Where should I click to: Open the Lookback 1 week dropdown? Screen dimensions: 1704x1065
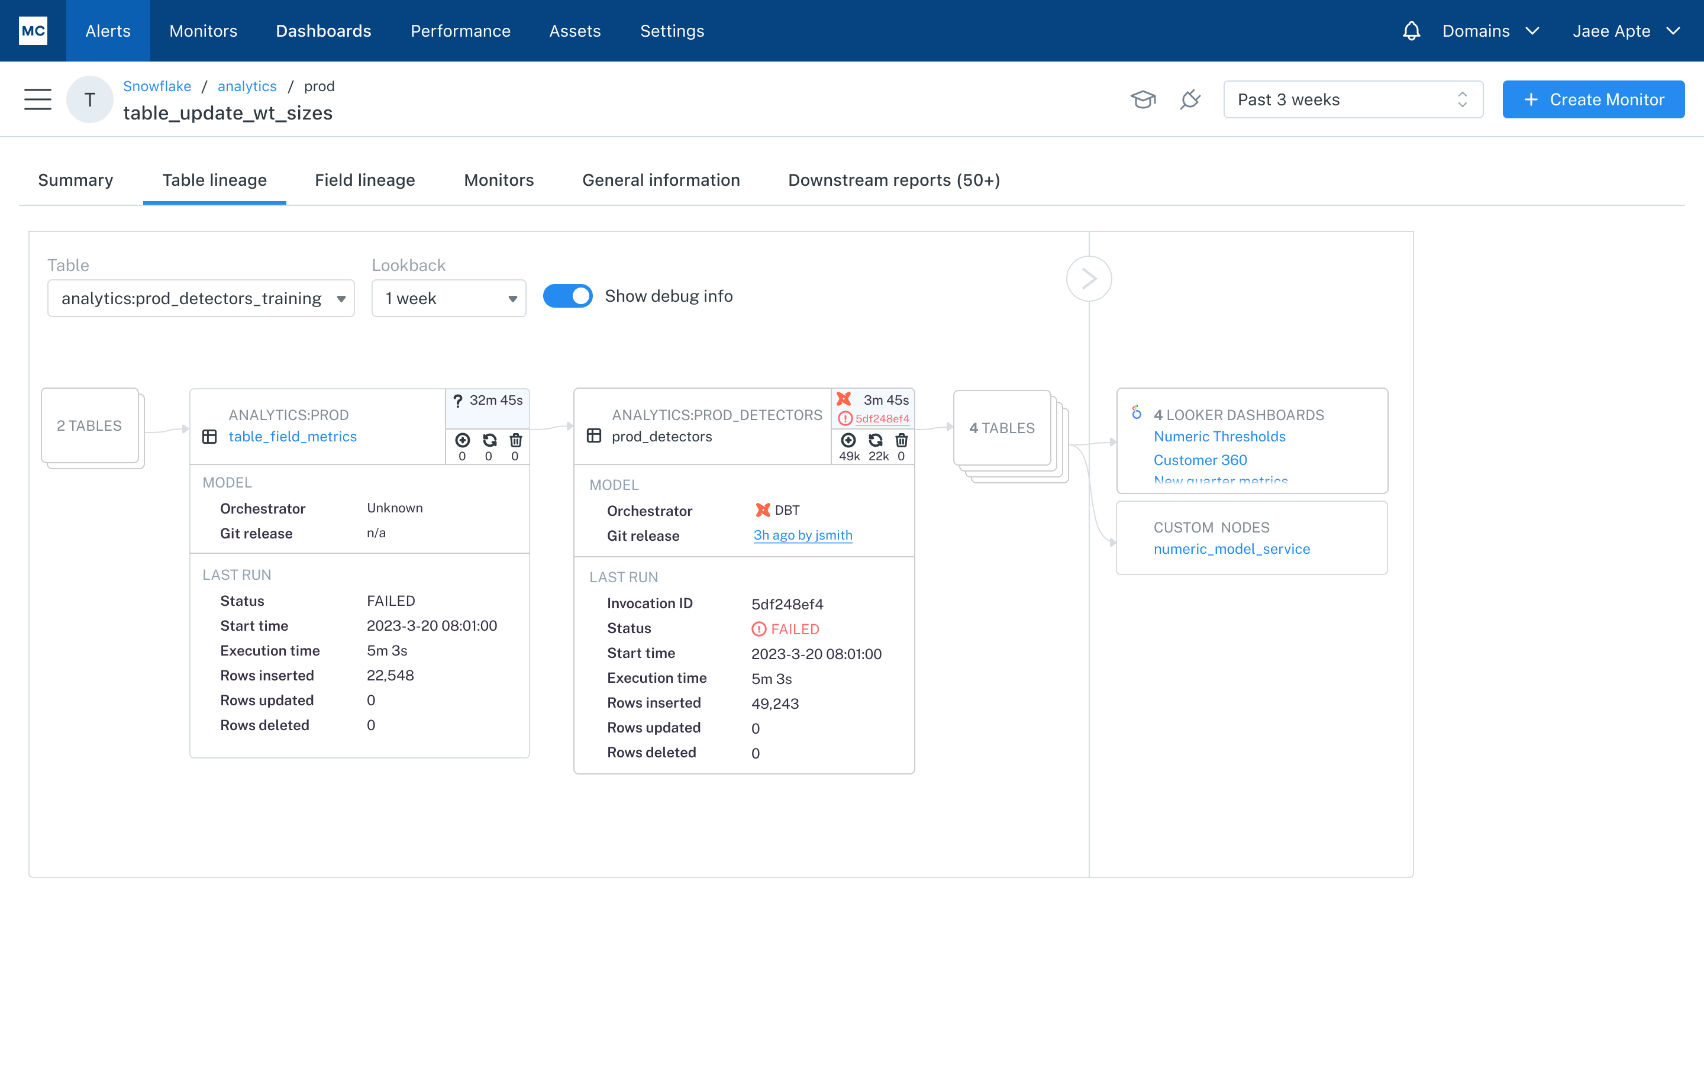tap(448, 299)
